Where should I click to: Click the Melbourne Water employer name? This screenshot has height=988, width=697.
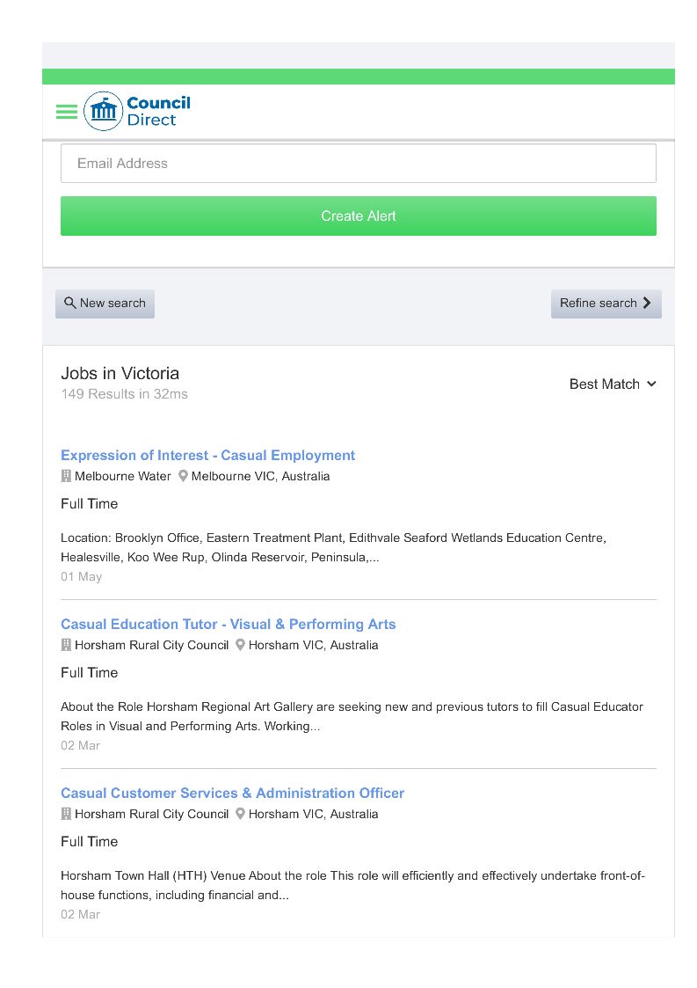(123, 476)
